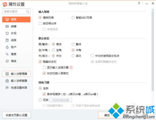This screenshot has height=120, width=156.
Task: Select 全拼 full pinyin radio
Action: coord(40,89)
